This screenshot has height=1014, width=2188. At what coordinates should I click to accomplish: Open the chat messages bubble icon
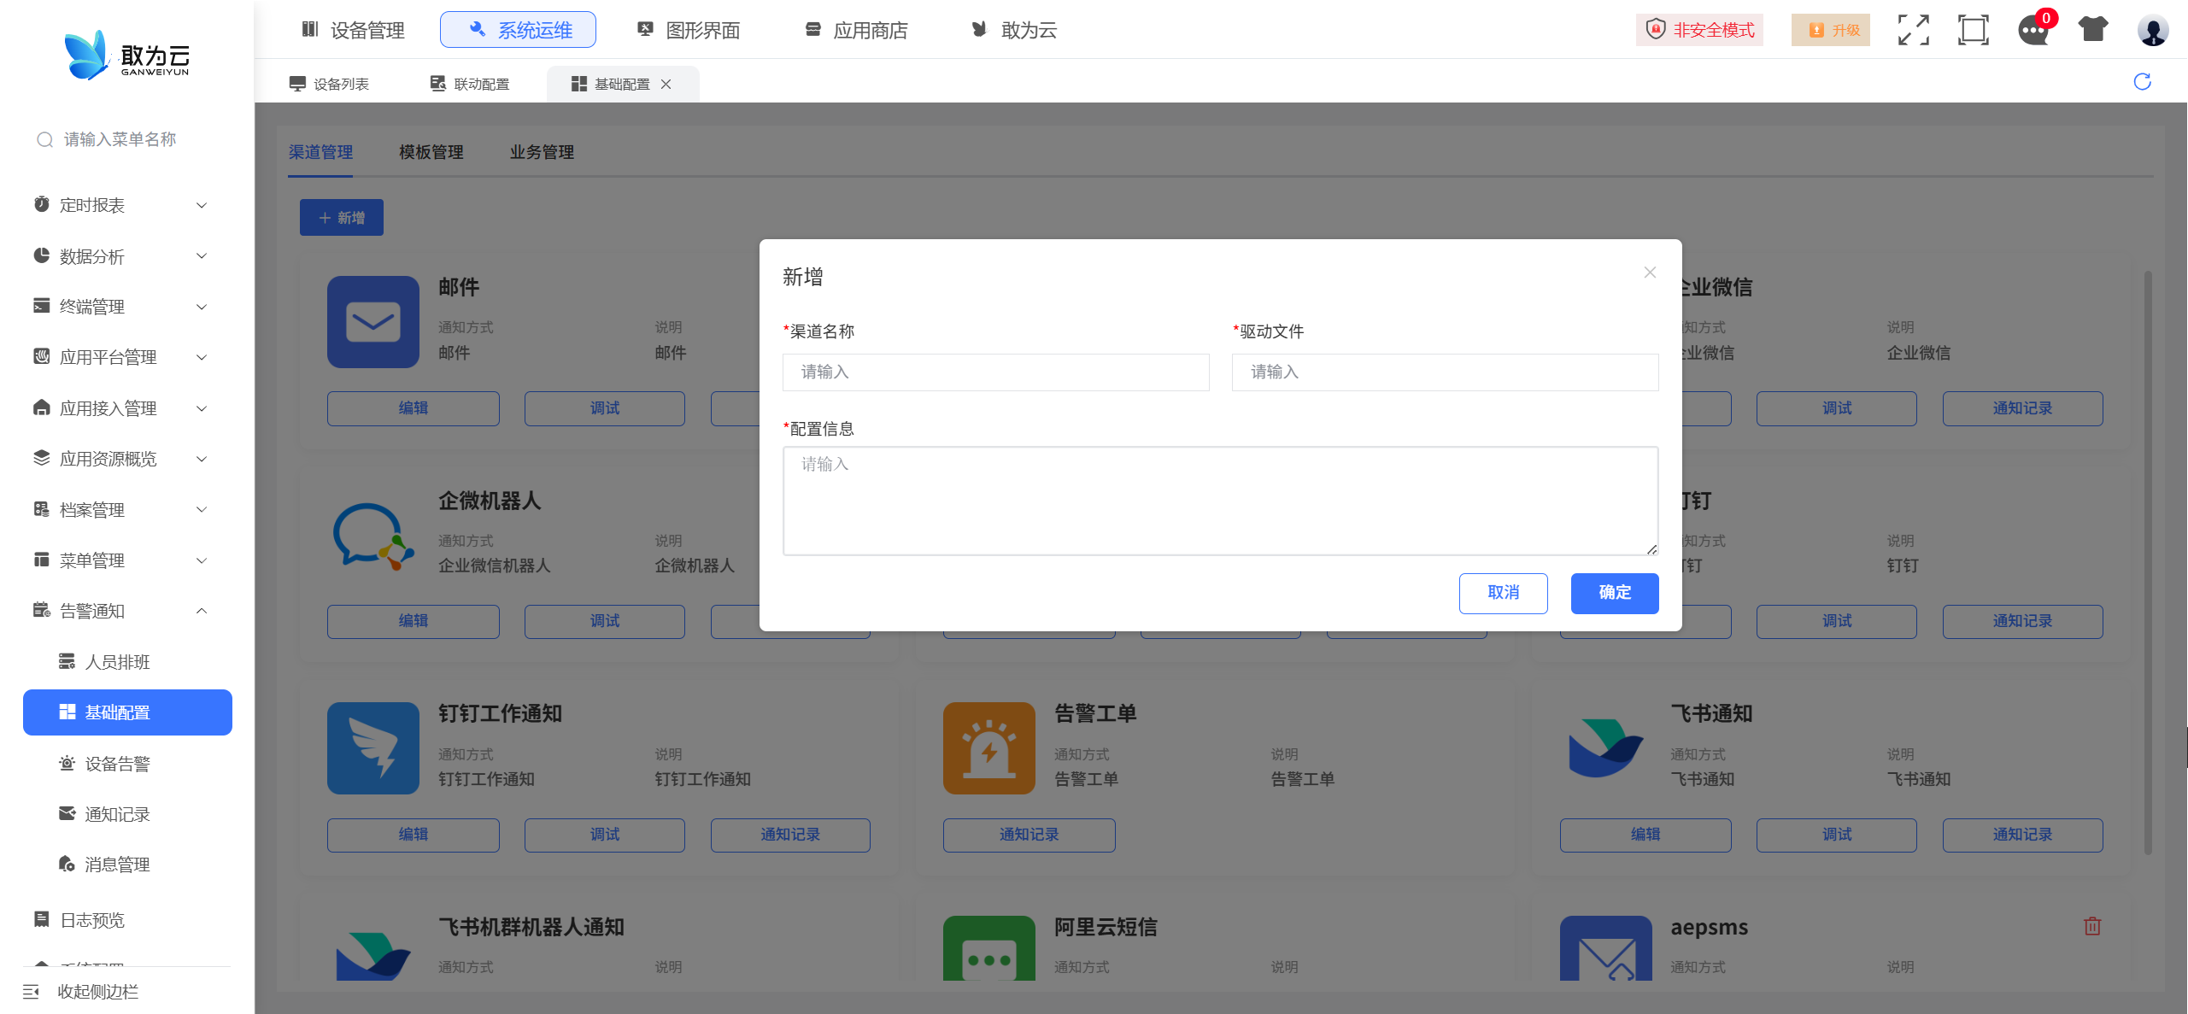(x=2033, y=31)
